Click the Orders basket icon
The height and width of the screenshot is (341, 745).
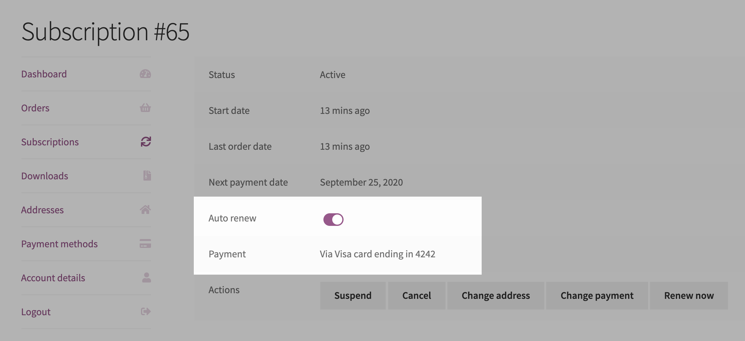point(145,108)
